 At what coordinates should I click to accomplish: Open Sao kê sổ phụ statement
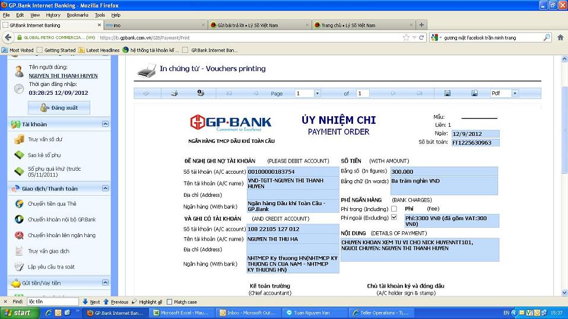[x=44, y=155]
